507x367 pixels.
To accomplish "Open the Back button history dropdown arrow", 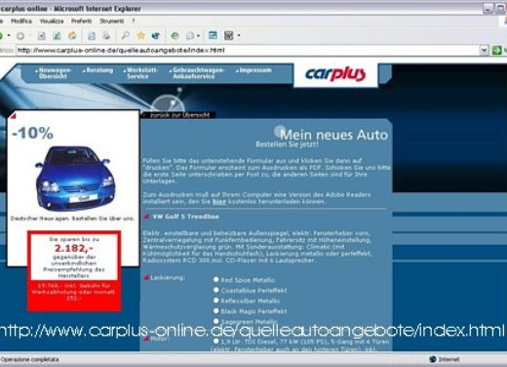I will [x=9, y=35].
